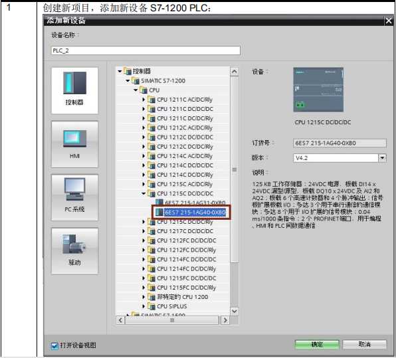Click the vertical scrollbar thumb in tree

[x=235, y=169]
